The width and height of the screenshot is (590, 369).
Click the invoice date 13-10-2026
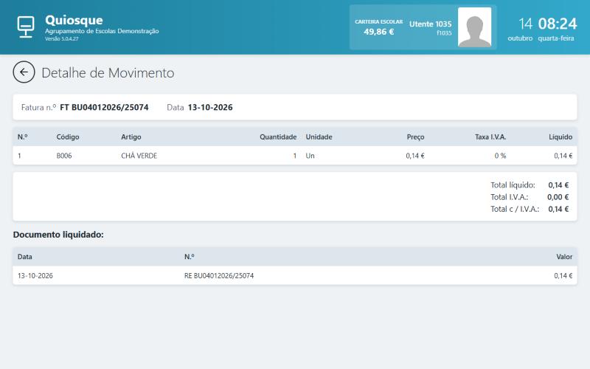click(x=210, y=107)
